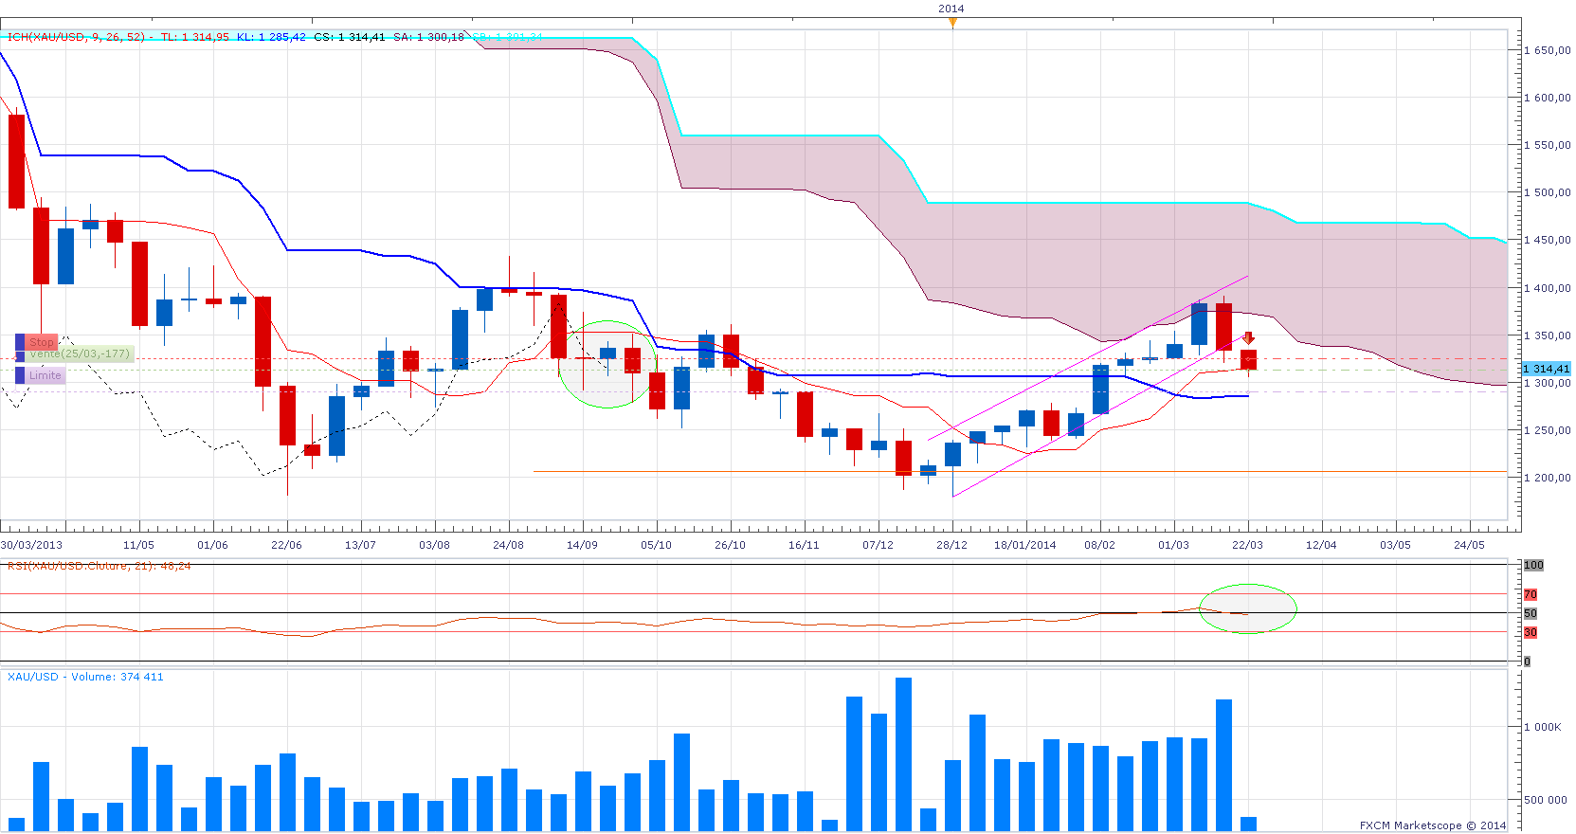
Task: Click the 01/03 date axis label
Action: [x=1174, y=545]
